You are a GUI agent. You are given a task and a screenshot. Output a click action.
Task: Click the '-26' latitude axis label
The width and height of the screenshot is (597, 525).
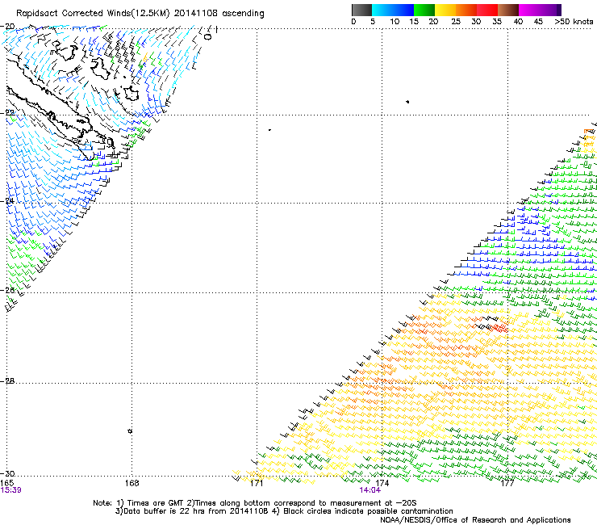(x=7, y=290)
